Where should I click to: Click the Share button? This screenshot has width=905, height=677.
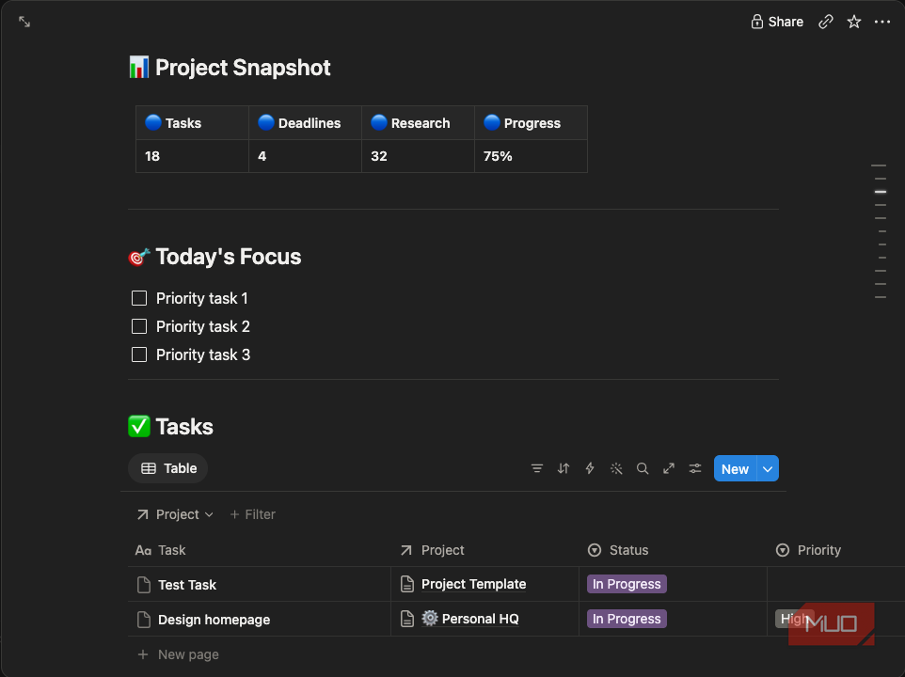click(777, 22)
